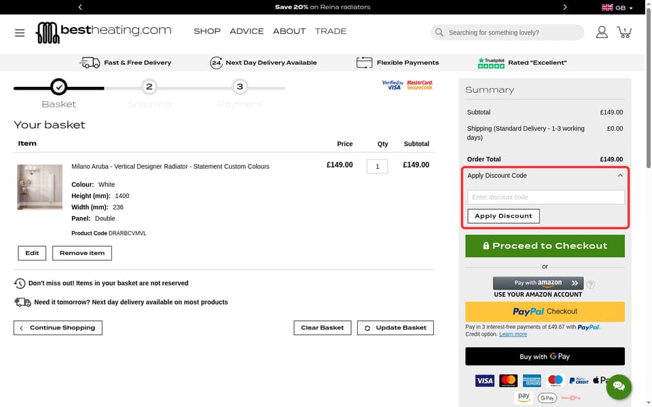Viewport: 652px width, 407px height.
Task: Click Continue Shopping button
Action: point(58,328)
